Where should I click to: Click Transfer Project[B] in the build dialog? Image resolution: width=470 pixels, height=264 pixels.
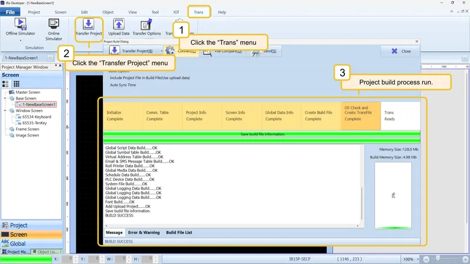point(137,51)
